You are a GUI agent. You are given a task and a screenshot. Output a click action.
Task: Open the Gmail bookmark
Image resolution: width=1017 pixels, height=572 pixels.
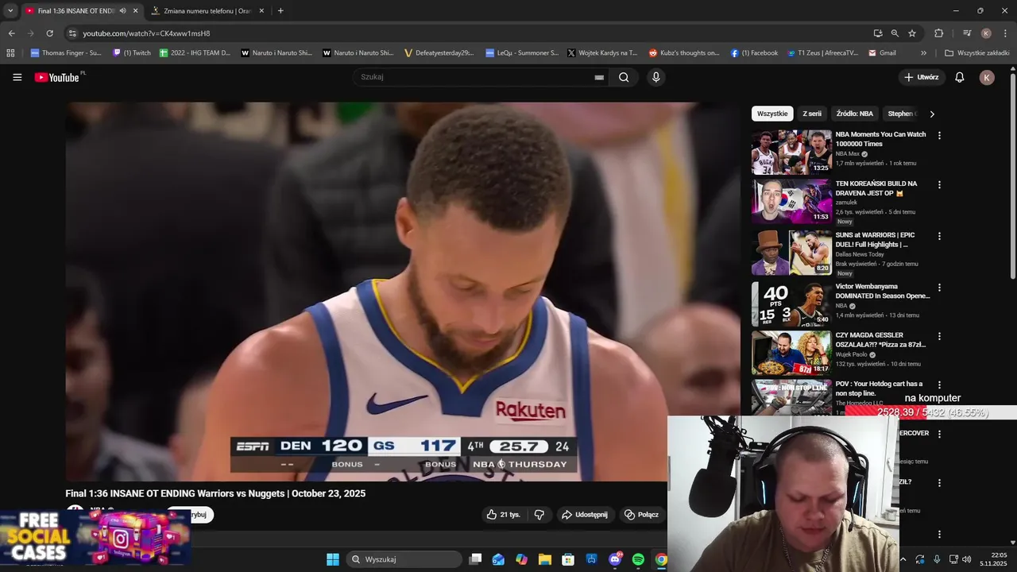click(x=882, y=53)
